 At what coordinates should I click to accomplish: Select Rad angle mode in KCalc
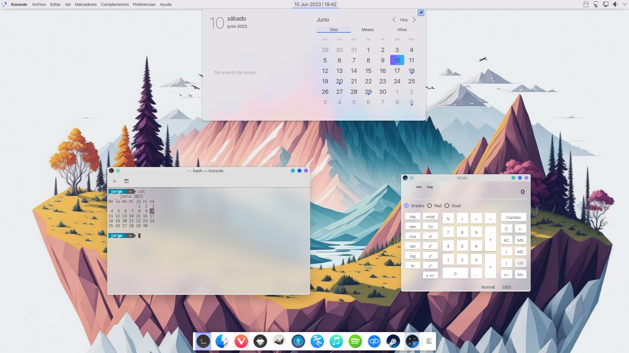(x=430, y=206)
